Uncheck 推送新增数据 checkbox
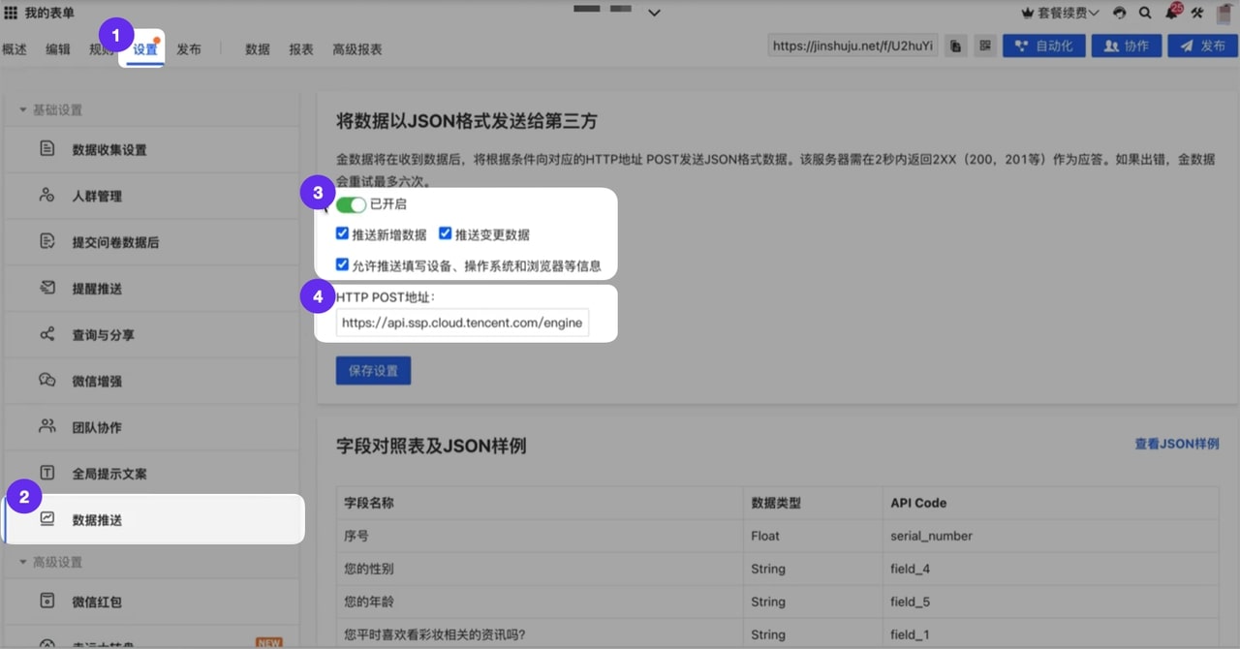This screenshot has width=1240, height=649. 341,232
